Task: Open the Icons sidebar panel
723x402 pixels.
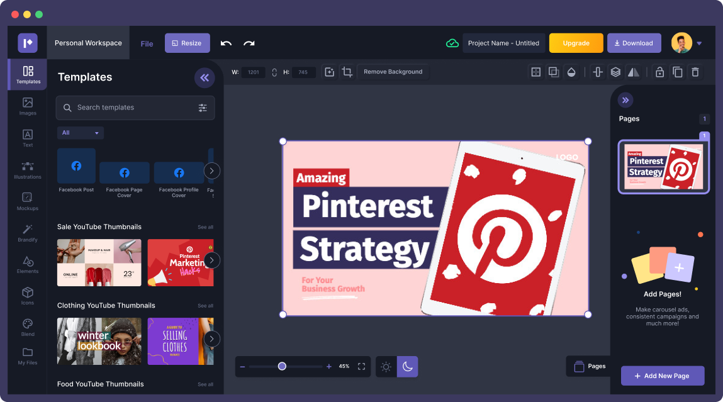Action: 28,296
